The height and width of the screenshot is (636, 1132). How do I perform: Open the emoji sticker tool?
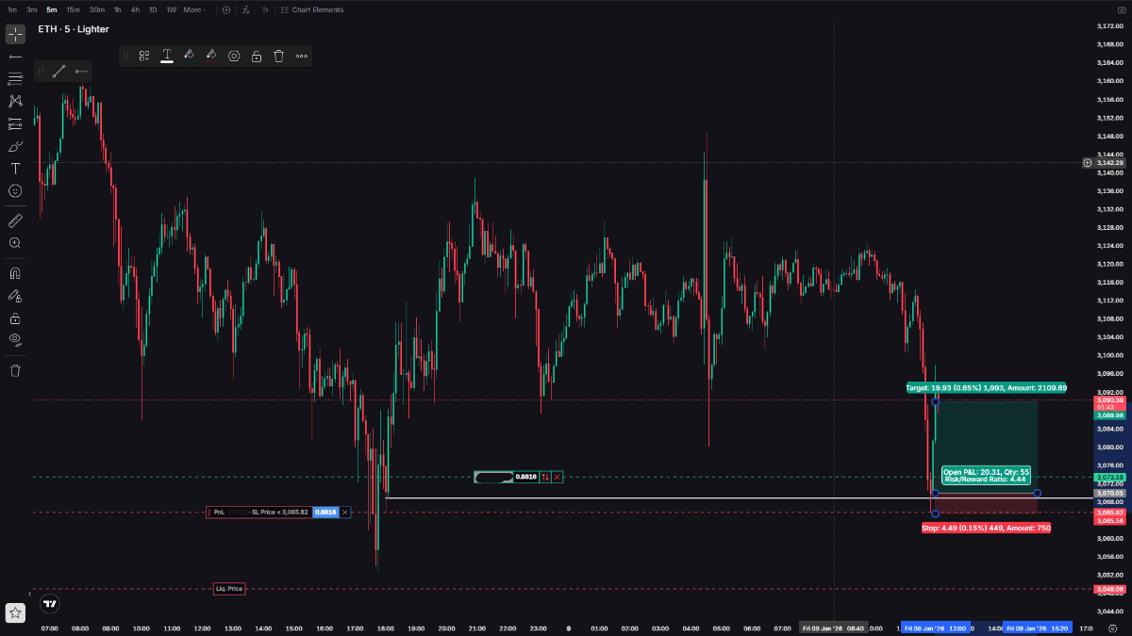[15, 190]
